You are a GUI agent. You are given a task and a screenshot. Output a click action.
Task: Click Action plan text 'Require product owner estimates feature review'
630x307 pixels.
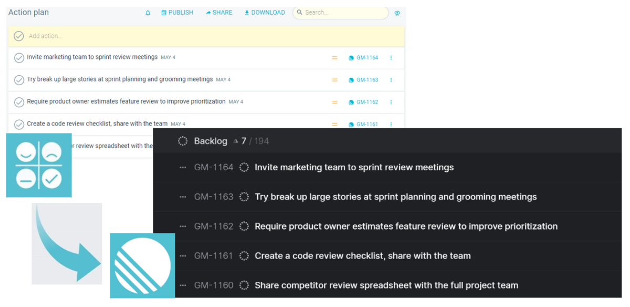pos(127,101)
